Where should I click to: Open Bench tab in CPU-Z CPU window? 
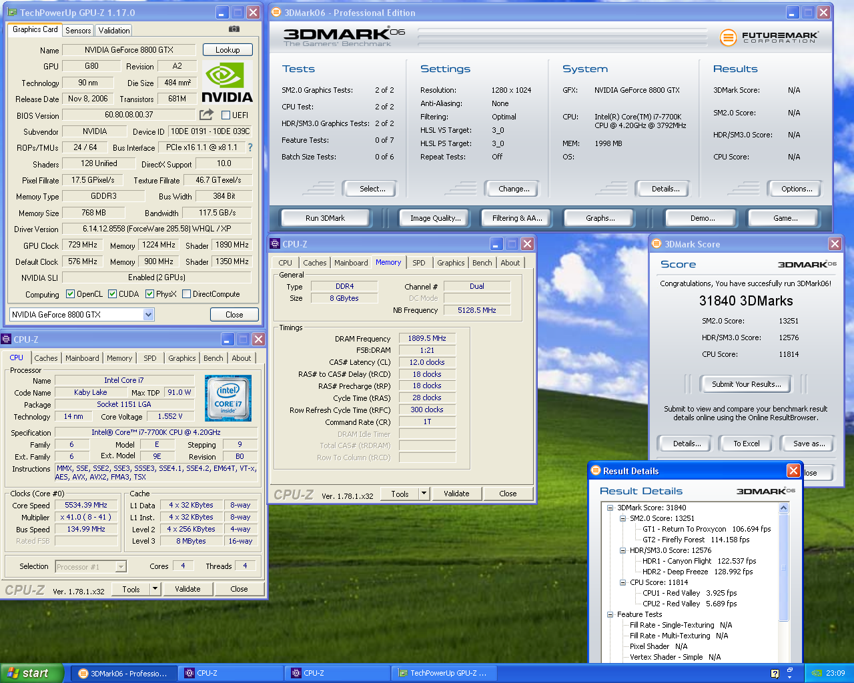pyautogui.click(x=213, y=358)
